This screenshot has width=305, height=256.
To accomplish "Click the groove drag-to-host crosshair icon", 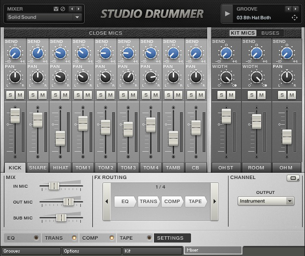I will click(x=295, y=18).
